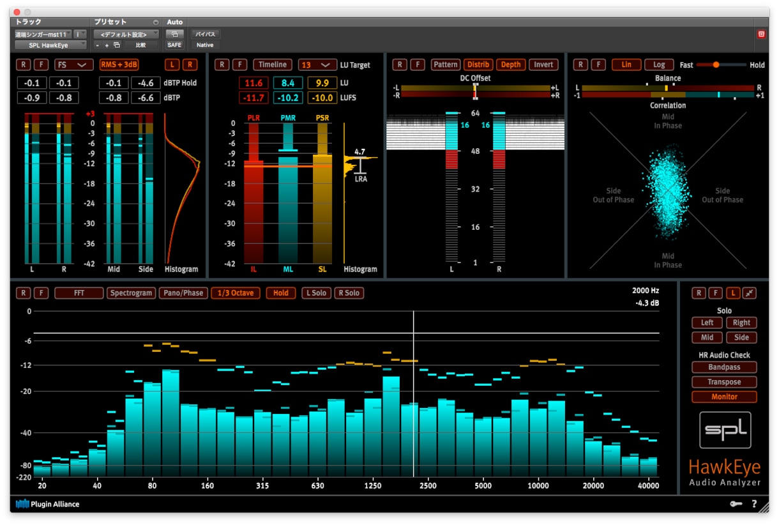Click the key icon in the bottom bar
This screenshot has width=779, height=525.
click(x=736, y=504)
